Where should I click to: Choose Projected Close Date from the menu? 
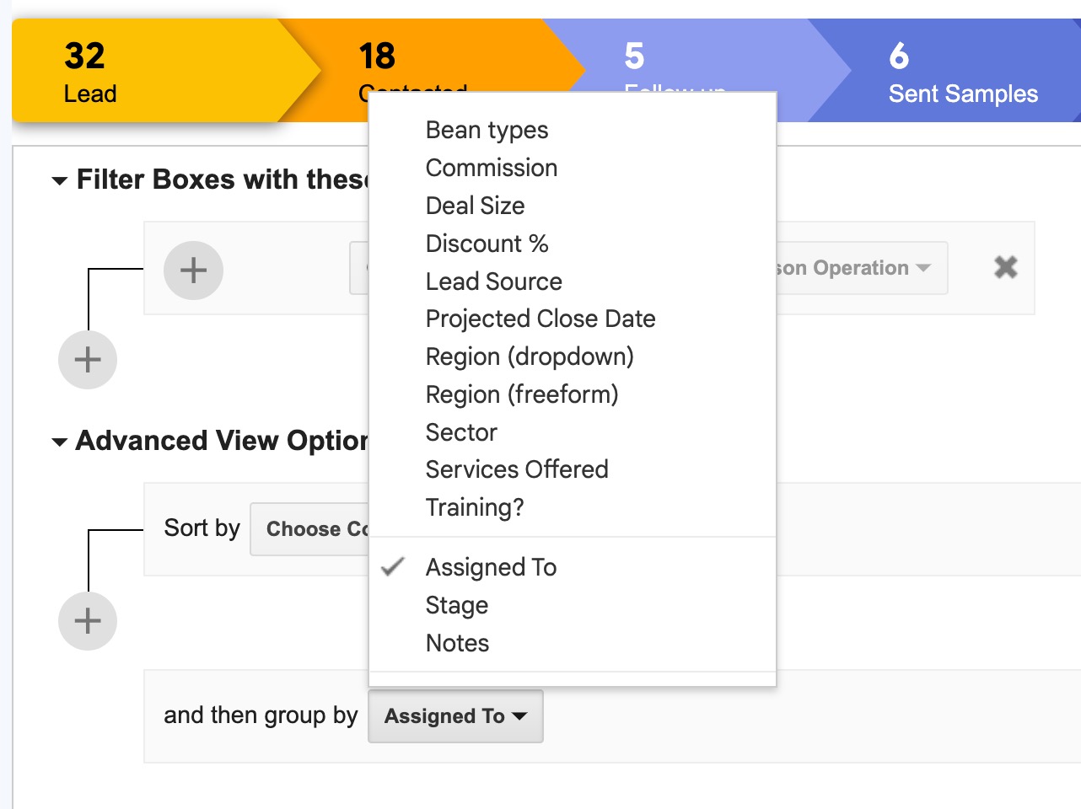[540, 319]
